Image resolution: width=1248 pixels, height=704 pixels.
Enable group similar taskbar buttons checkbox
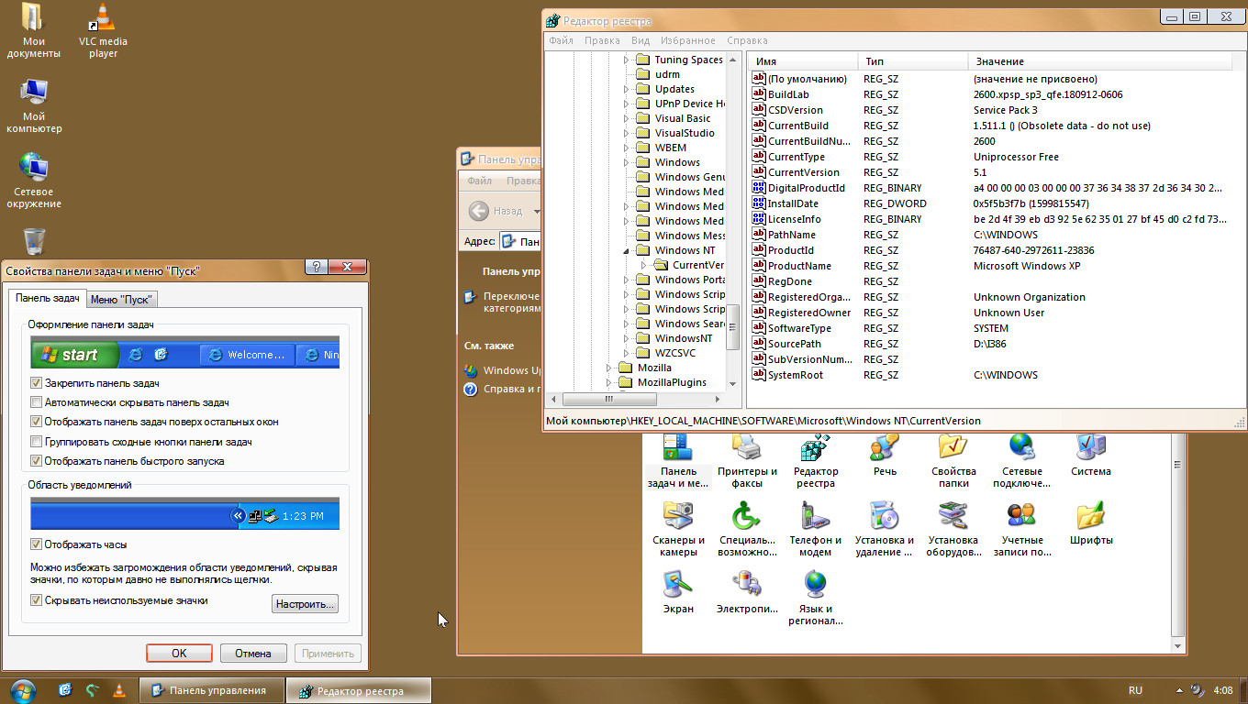[37, 442]
